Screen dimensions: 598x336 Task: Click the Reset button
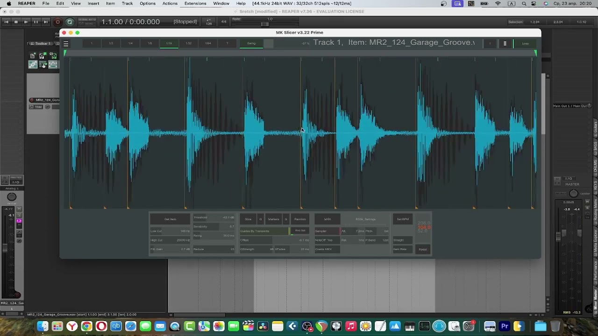423,249
